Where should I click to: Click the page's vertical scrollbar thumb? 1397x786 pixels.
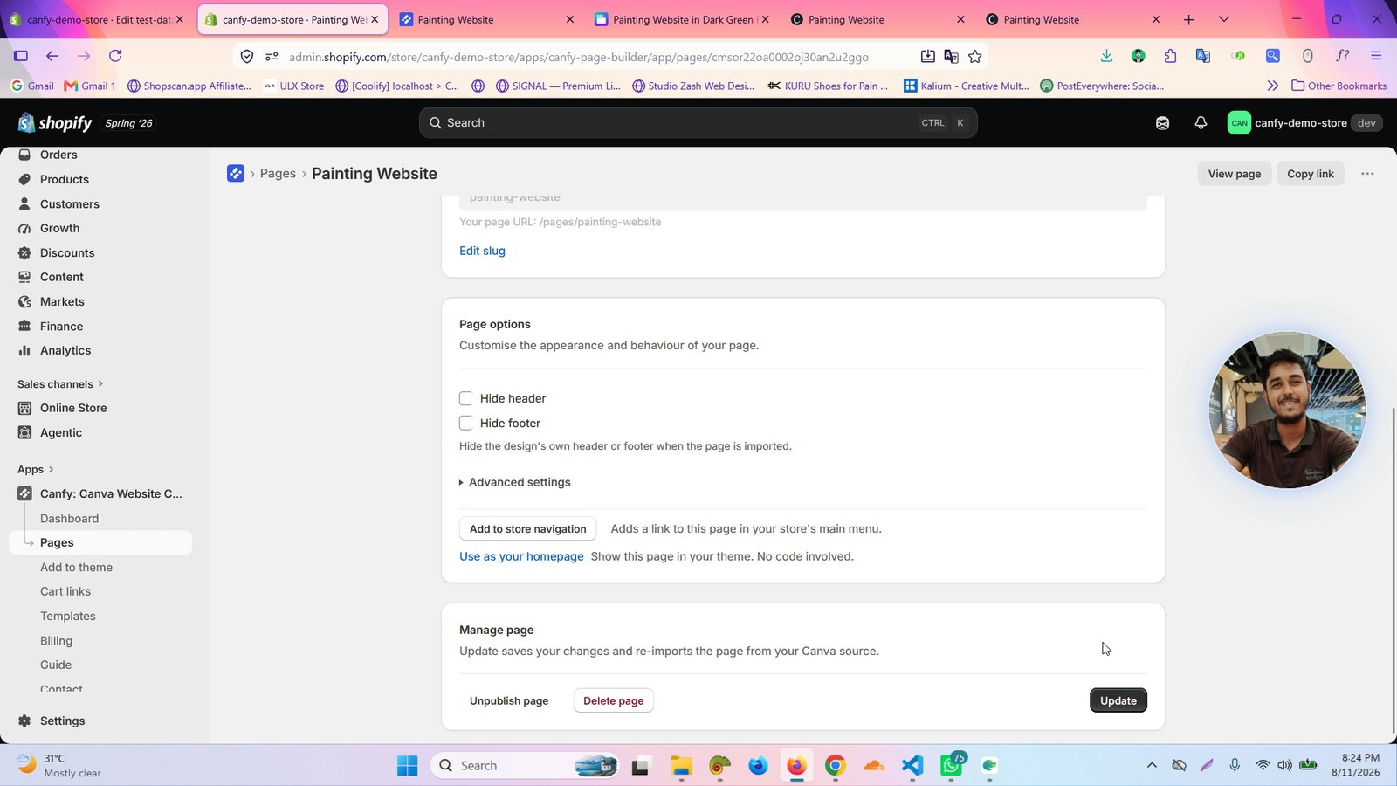1393,569
